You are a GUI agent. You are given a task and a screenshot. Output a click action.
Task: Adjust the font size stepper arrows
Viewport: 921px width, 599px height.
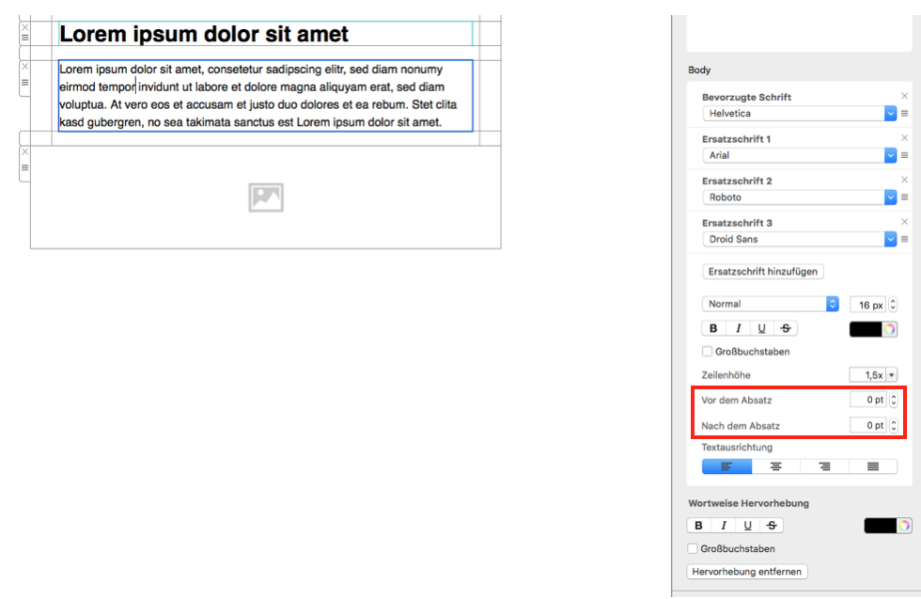(x=893, y=305)
